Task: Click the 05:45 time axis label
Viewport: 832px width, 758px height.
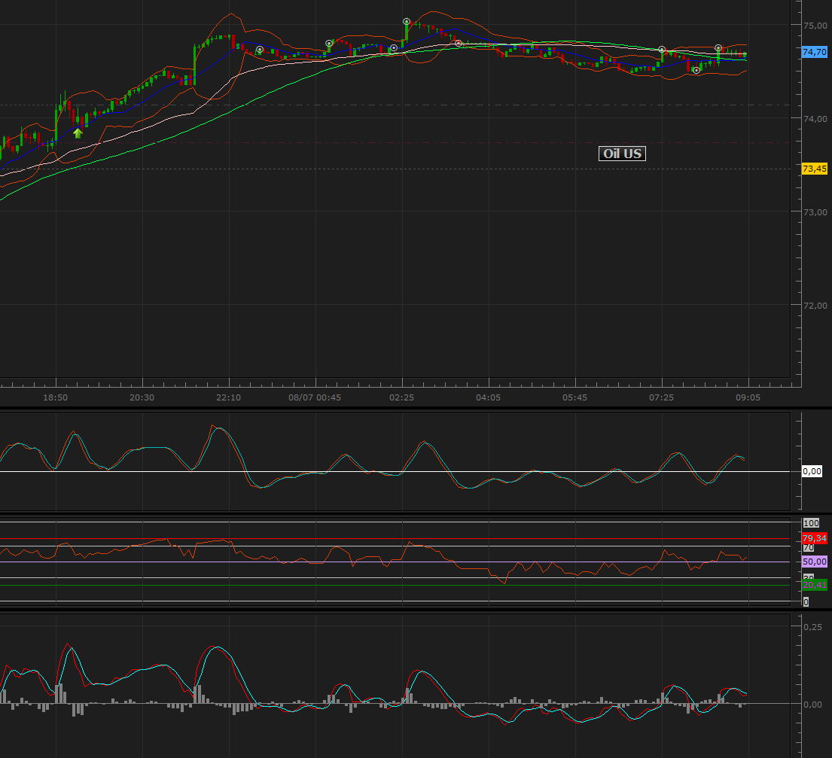Action: pyautogui.click(x=575, y=397)
